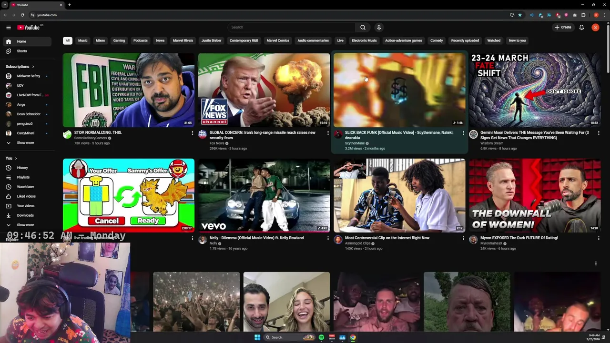Bookmark this page with star icon
This screenshot has height=343, width=610.
pos(520,15)
